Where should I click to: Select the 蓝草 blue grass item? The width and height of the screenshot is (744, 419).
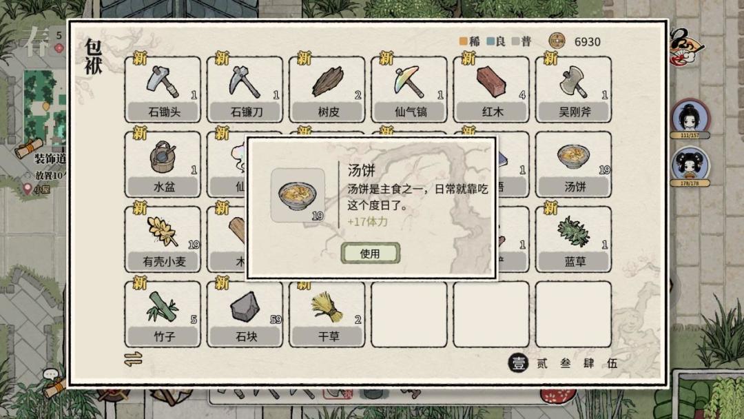pyautogui.click(x=573, y=239)
